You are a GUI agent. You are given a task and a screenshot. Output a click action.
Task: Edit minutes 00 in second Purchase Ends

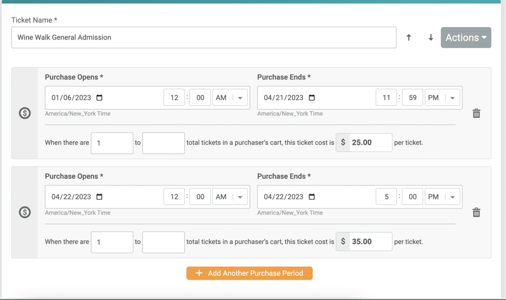point(413,196)
